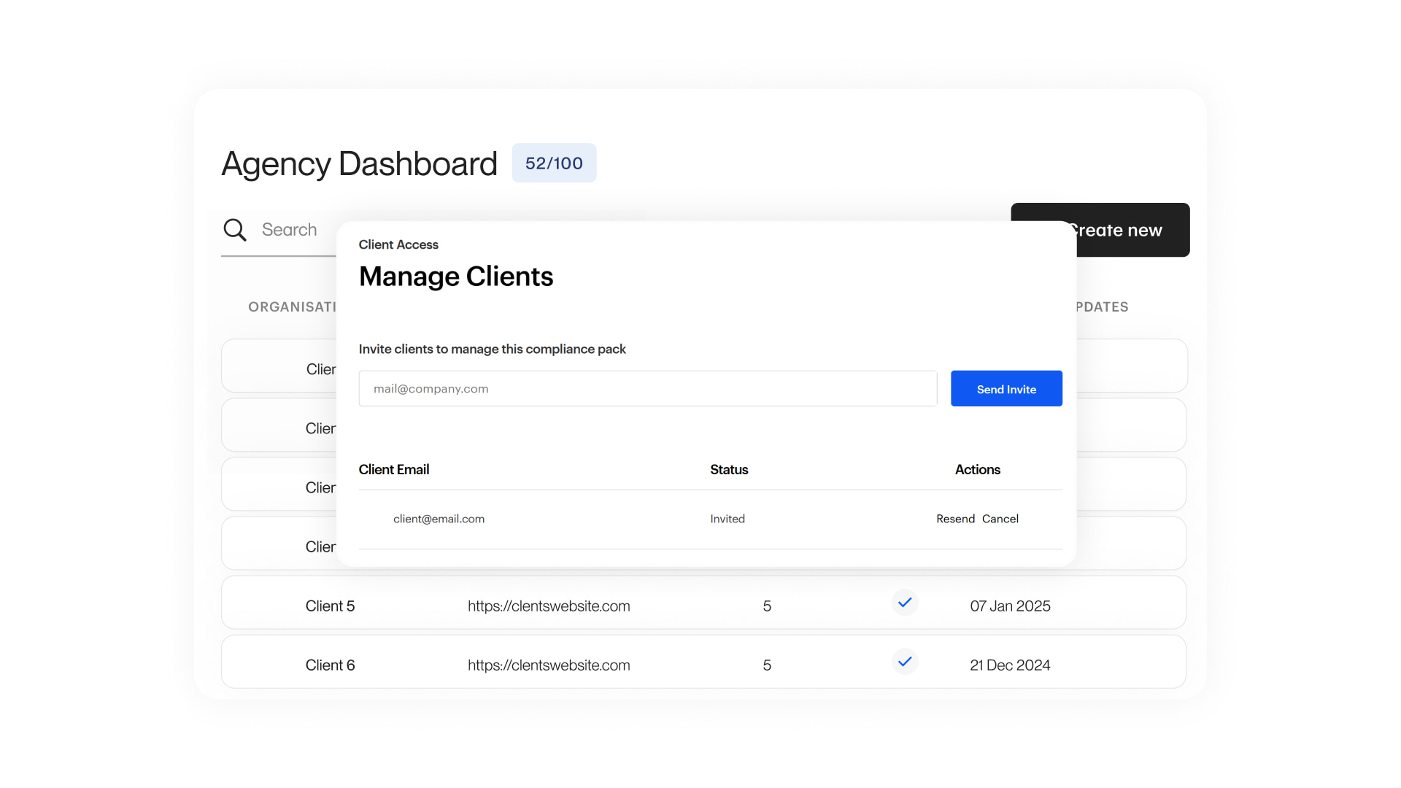The width and height of the screenshot is (1401, 788).
Task: Select the Client Email column header
Action: point(394,469)
